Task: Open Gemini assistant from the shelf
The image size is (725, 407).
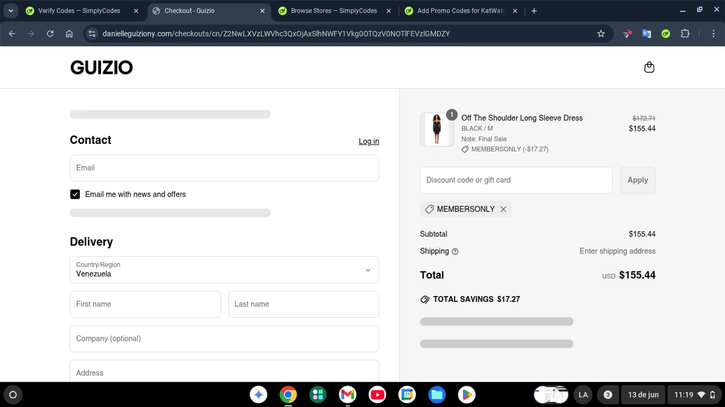Action: 259,395
